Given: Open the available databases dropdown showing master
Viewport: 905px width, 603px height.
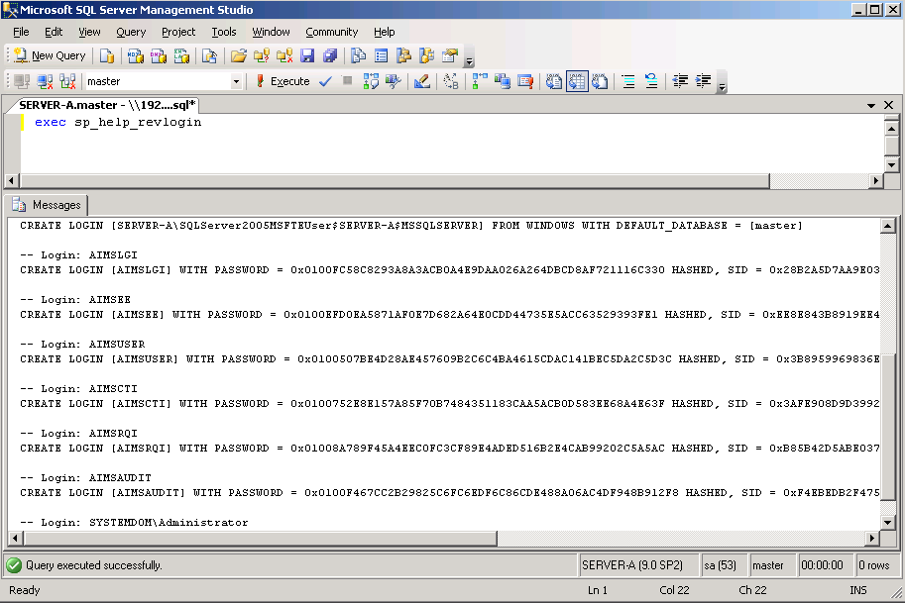Looking at the screenshot, I should (x=237, y=80).
